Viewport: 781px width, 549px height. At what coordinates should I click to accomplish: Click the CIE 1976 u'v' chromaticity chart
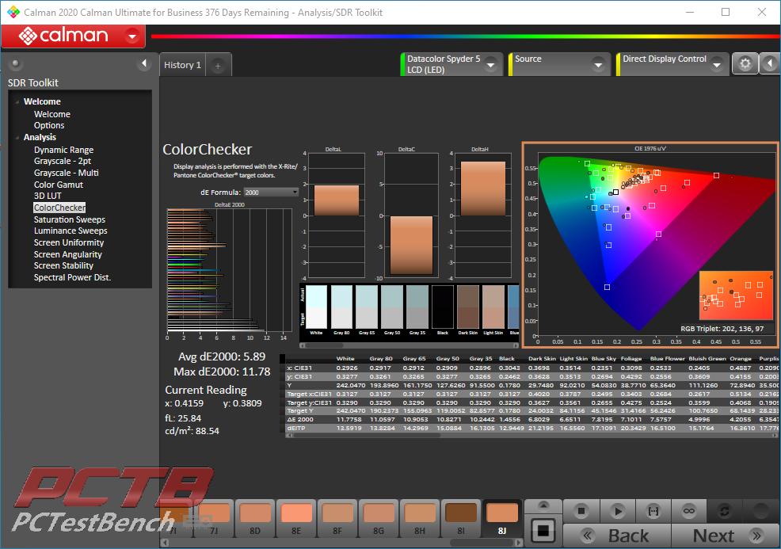tap(650, 245)
